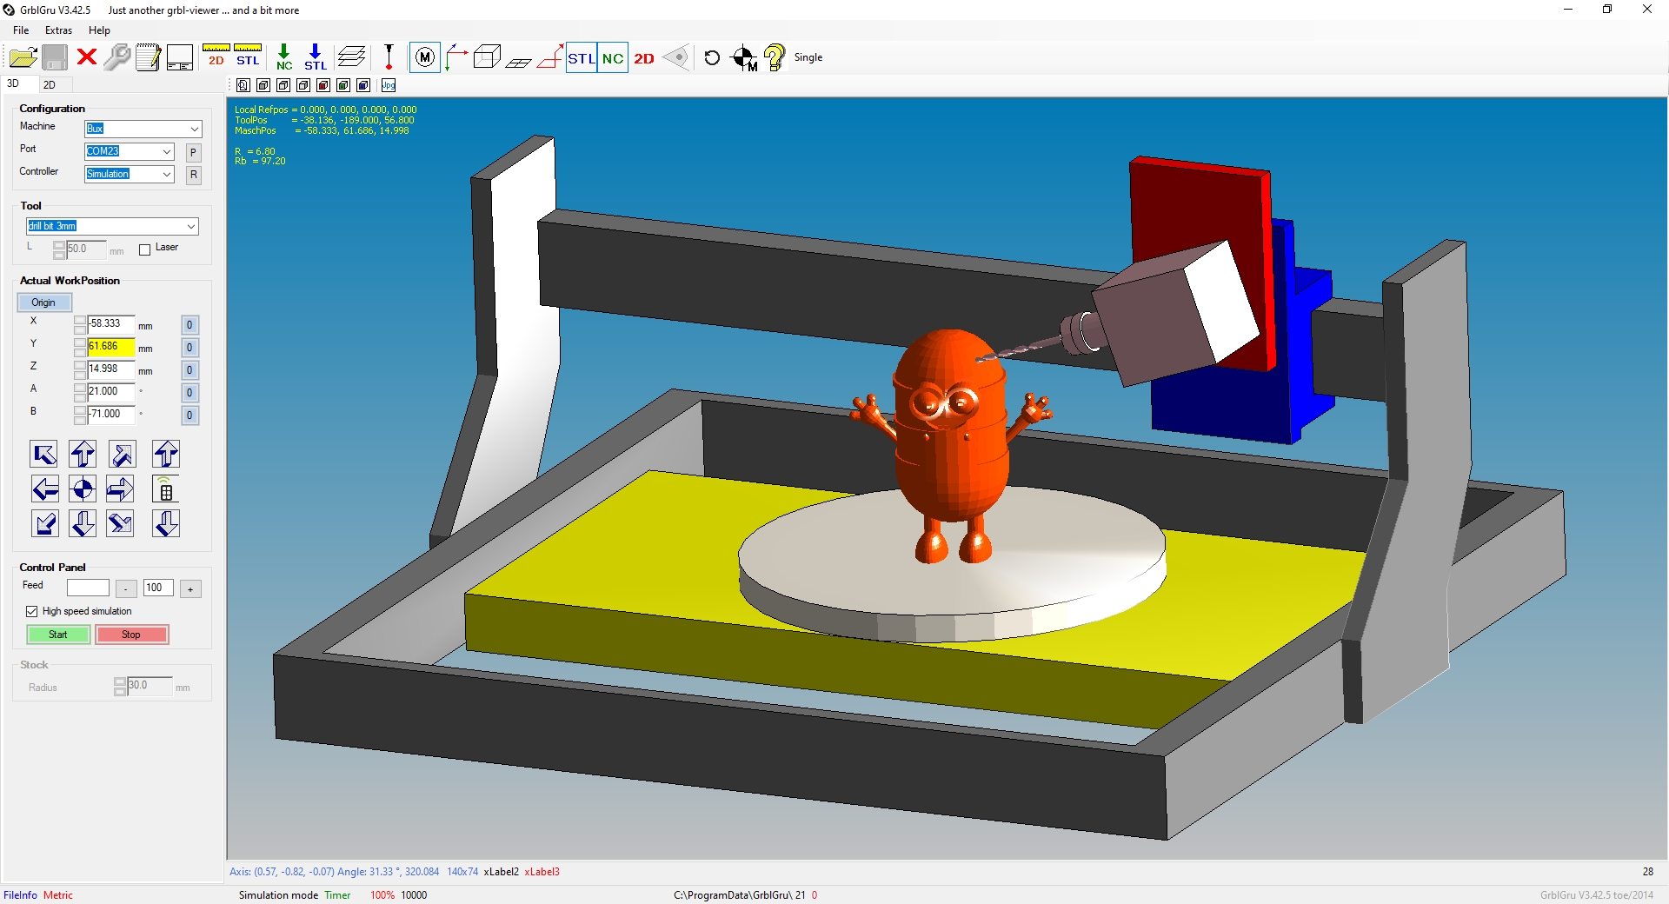Screen dimensions: 1669x904
Task: Click the red X delete icon
Action: [86, 57]
